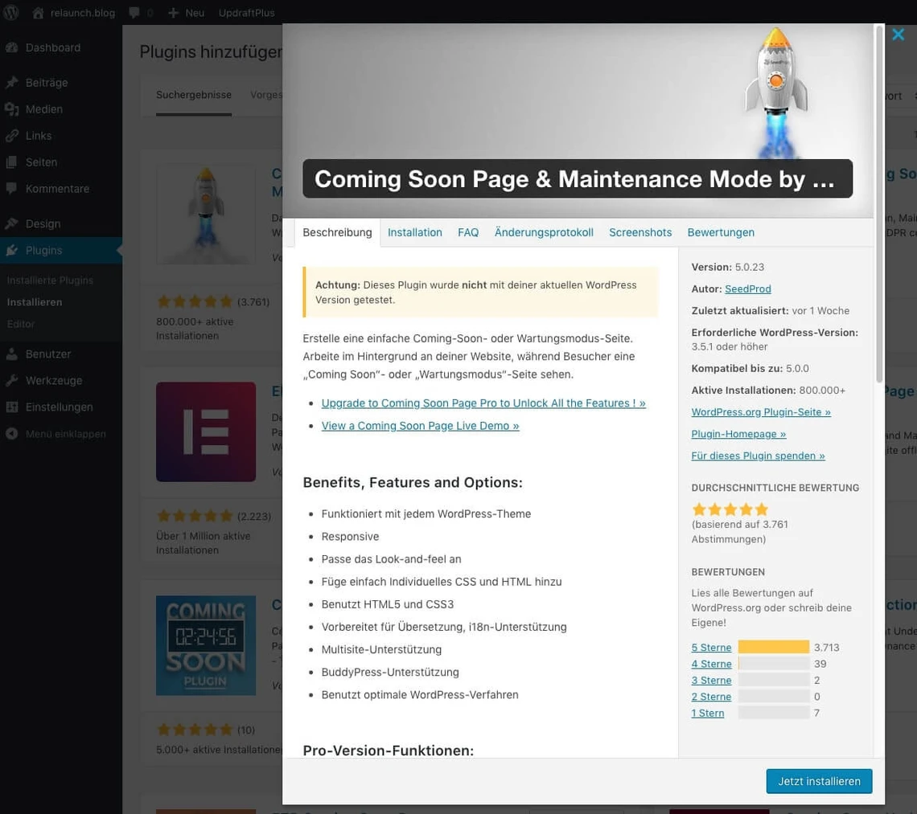Open Einstellungen from the sidebar
Screen dimensions: 917x814
[60, 407]
